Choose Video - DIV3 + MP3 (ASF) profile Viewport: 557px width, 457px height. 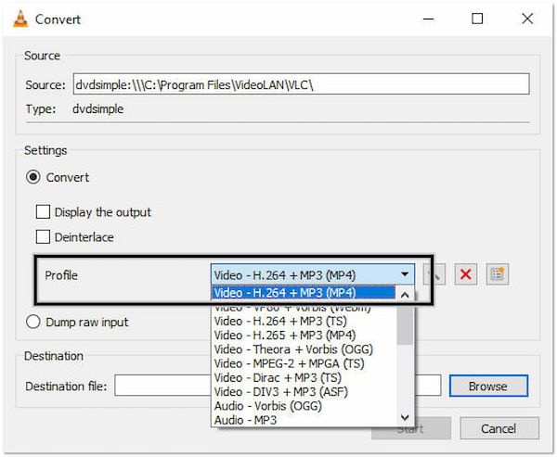(x=304, y=392)
